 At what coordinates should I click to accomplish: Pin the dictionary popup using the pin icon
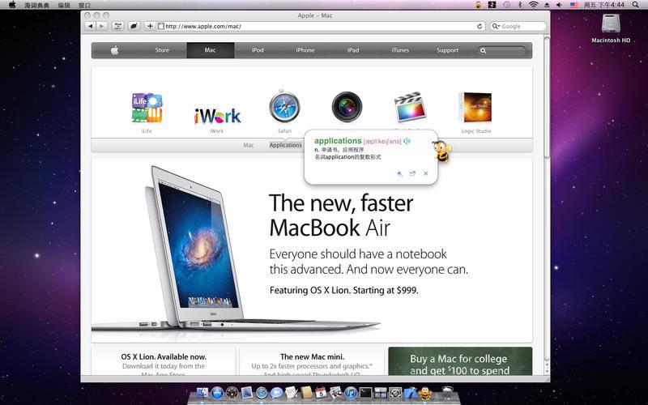[399, 173]
